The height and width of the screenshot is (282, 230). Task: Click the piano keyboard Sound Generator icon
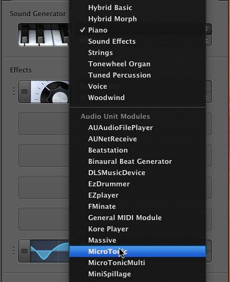coord(44,34)
